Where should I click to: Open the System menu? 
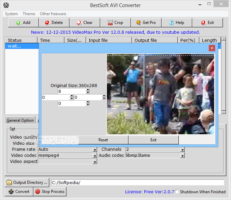pyautogui.click(x=11, y=14)
